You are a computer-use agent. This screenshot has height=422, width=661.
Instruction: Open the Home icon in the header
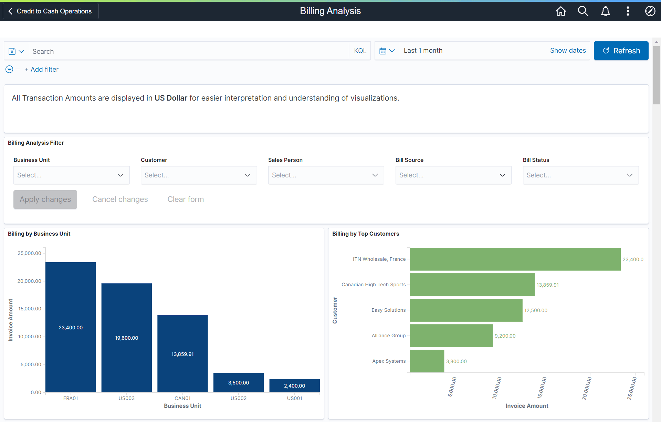(x=560, y=11)
